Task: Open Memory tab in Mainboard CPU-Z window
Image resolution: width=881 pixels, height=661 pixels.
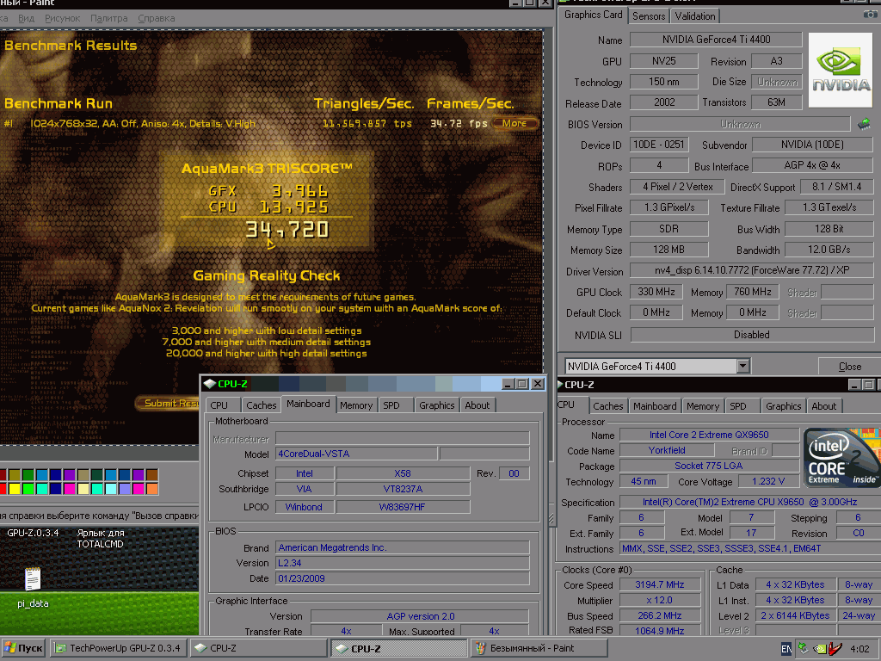Action: point(356,405)
